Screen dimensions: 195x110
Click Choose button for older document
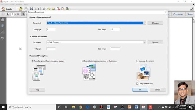point(155,23)
